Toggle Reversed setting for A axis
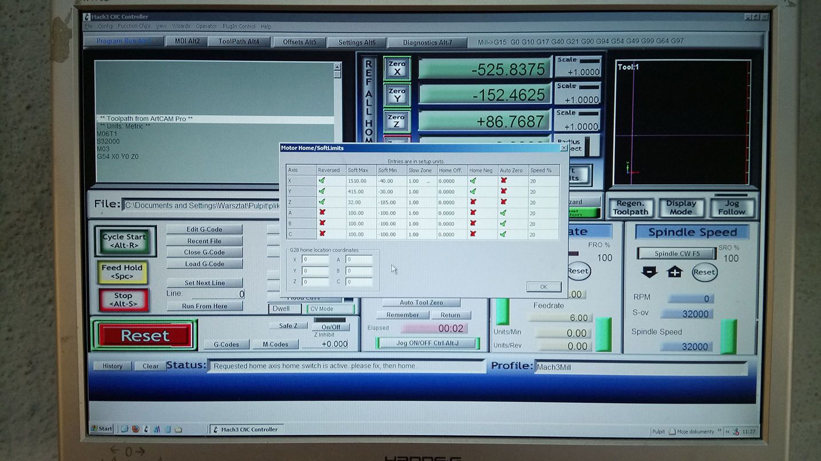Image resolution: width=821 pixels, height=461 pixels. [322, 213]
